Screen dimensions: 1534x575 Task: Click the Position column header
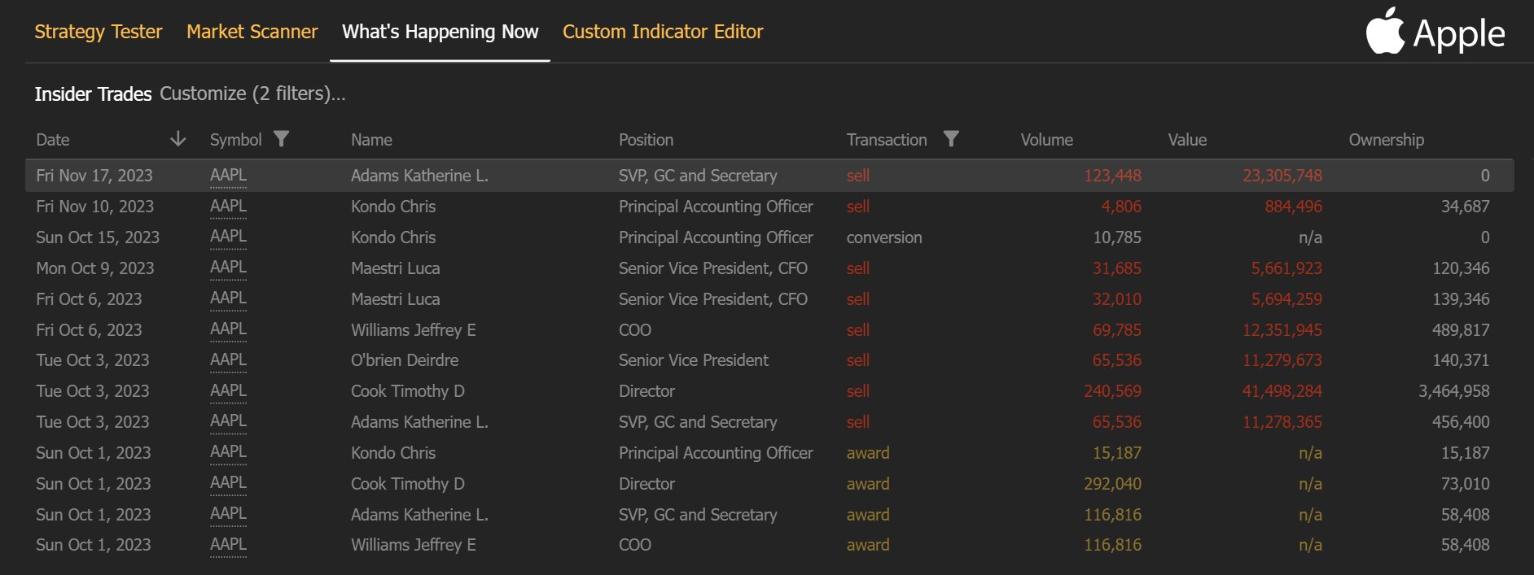click(x=646, y=140)
